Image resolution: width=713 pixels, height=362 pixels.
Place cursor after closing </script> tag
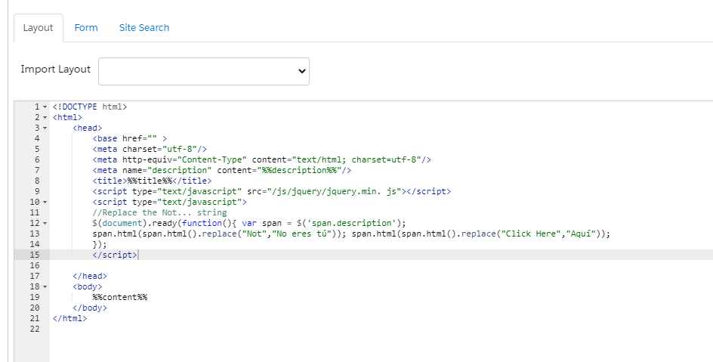(137, 255)
